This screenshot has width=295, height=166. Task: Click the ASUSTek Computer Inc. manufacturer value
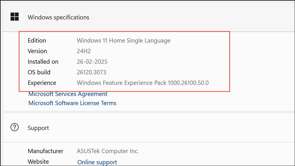[108, 151]
